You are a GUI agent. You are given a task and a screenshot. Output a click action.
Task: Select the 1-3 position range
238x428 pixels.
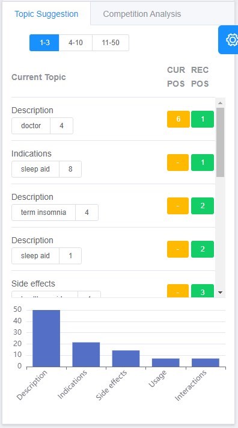click(44, 43)
